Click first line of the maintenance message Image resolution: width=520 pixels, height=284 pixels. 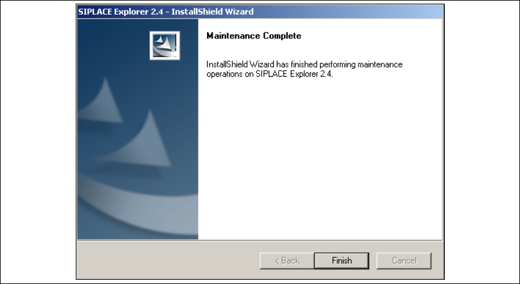click(304, 64)
